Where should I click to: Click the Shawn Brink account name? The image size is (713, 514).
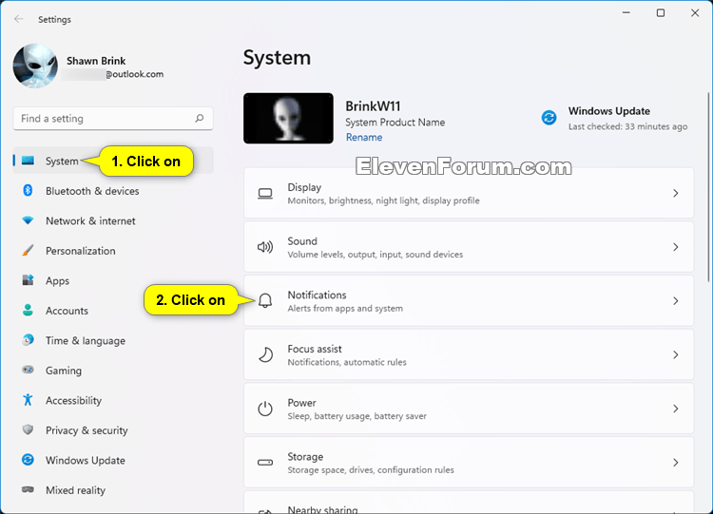pos(96,61)
